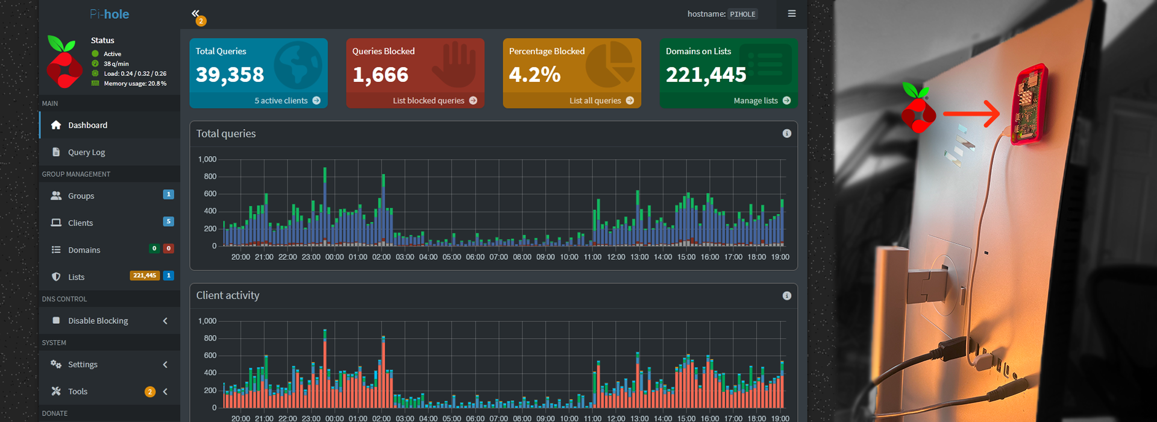Click the 02:00 bar in Total queries chart
1157x422 pixels.
coord(383,211)
